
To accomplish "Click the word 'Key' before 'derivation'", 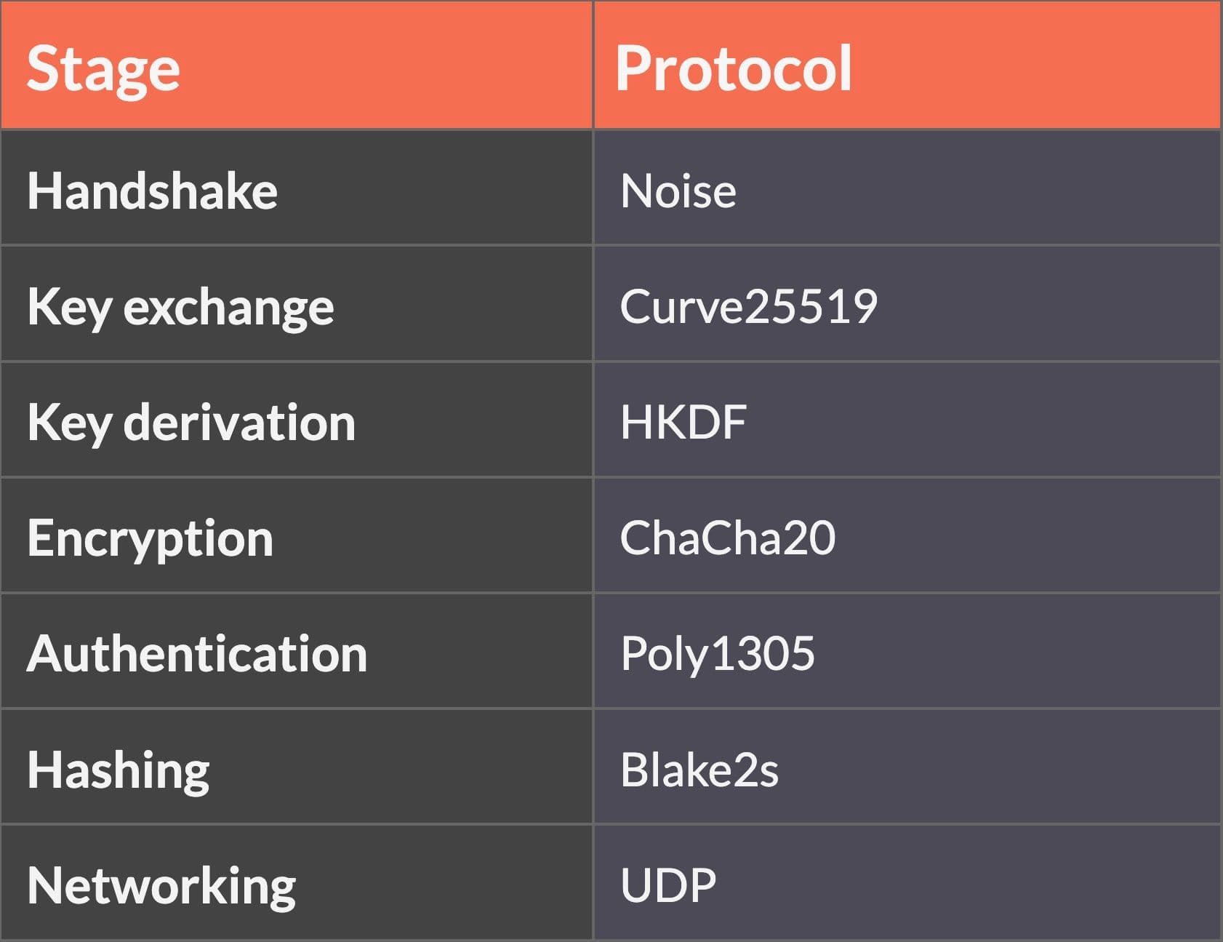I will coord(69,423).
